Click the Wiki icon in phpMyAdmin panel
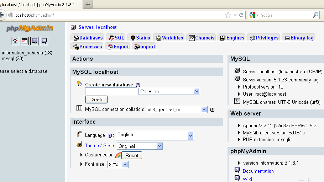Image resolution: width=324 pixels, height=182 pixels. pyautogui.click(x=237, y=178)
